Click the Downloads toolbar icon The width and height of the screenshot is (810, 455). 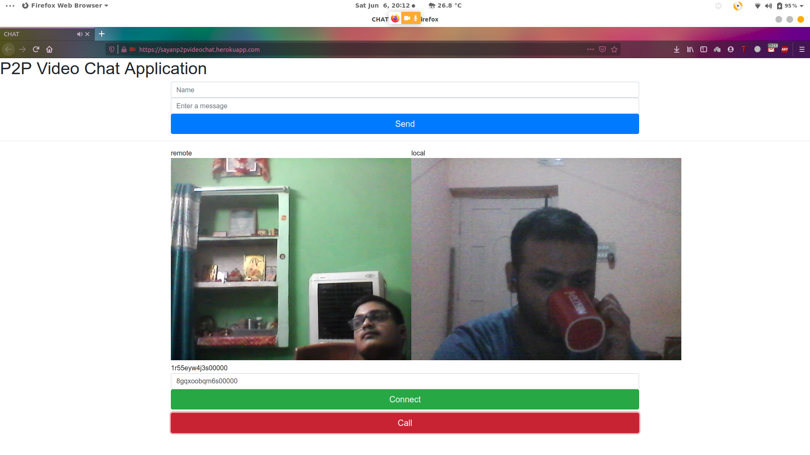click(x=676, y=49)
